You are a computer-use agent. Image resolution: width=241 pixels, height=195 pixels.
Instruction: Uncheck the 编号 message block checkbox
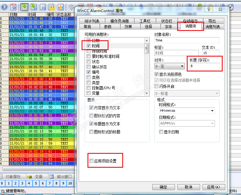[x=88, y=72]
